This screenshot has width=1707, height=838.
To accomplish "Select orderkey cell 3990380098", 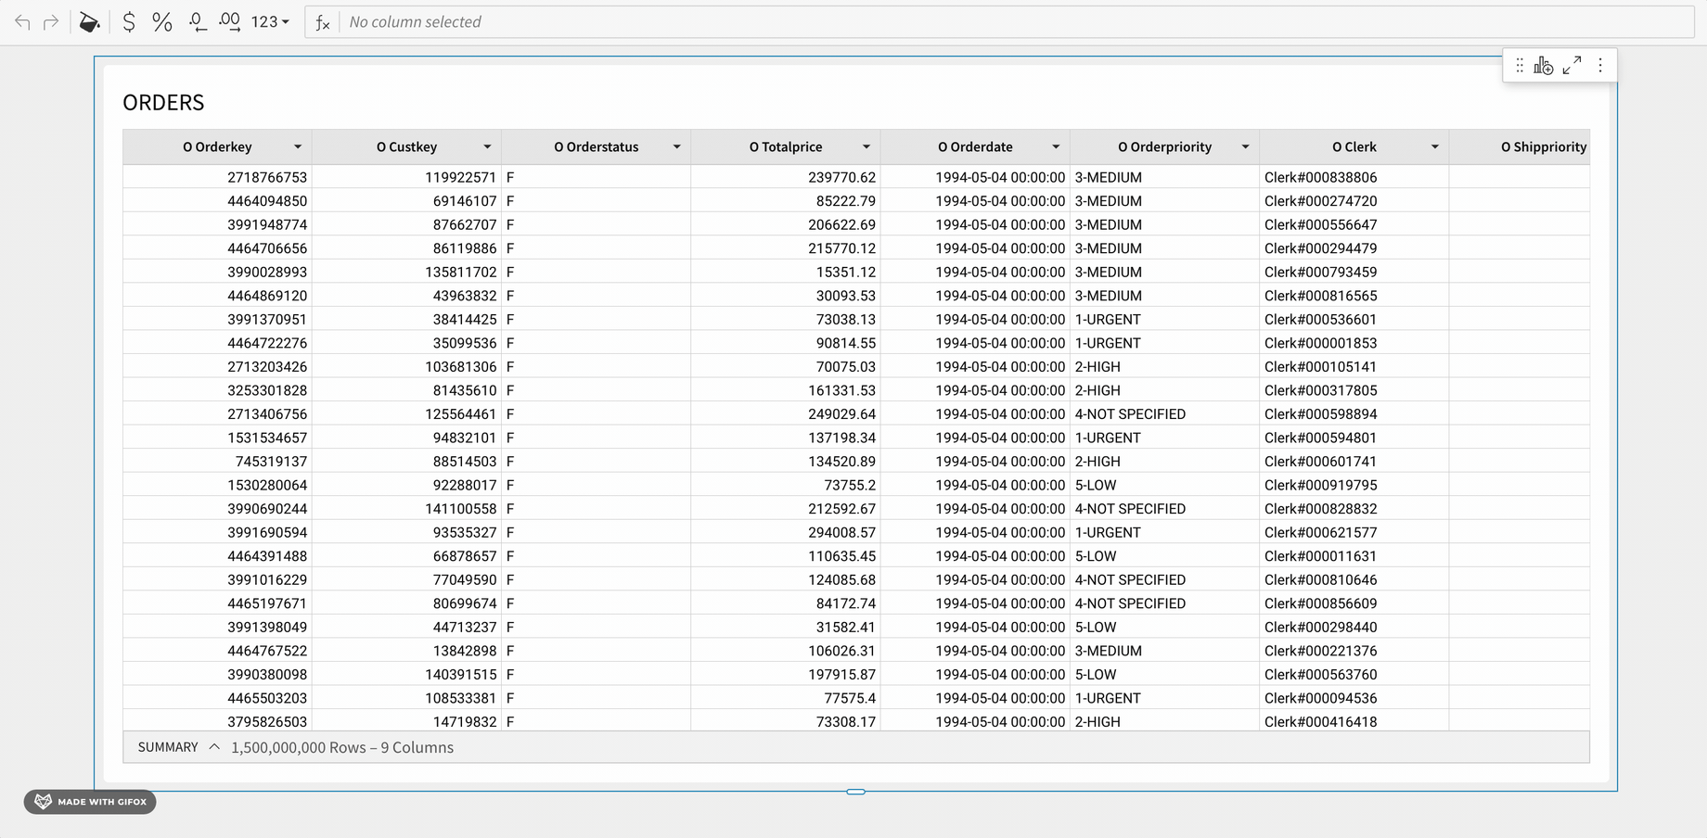I will pos(217,674).
